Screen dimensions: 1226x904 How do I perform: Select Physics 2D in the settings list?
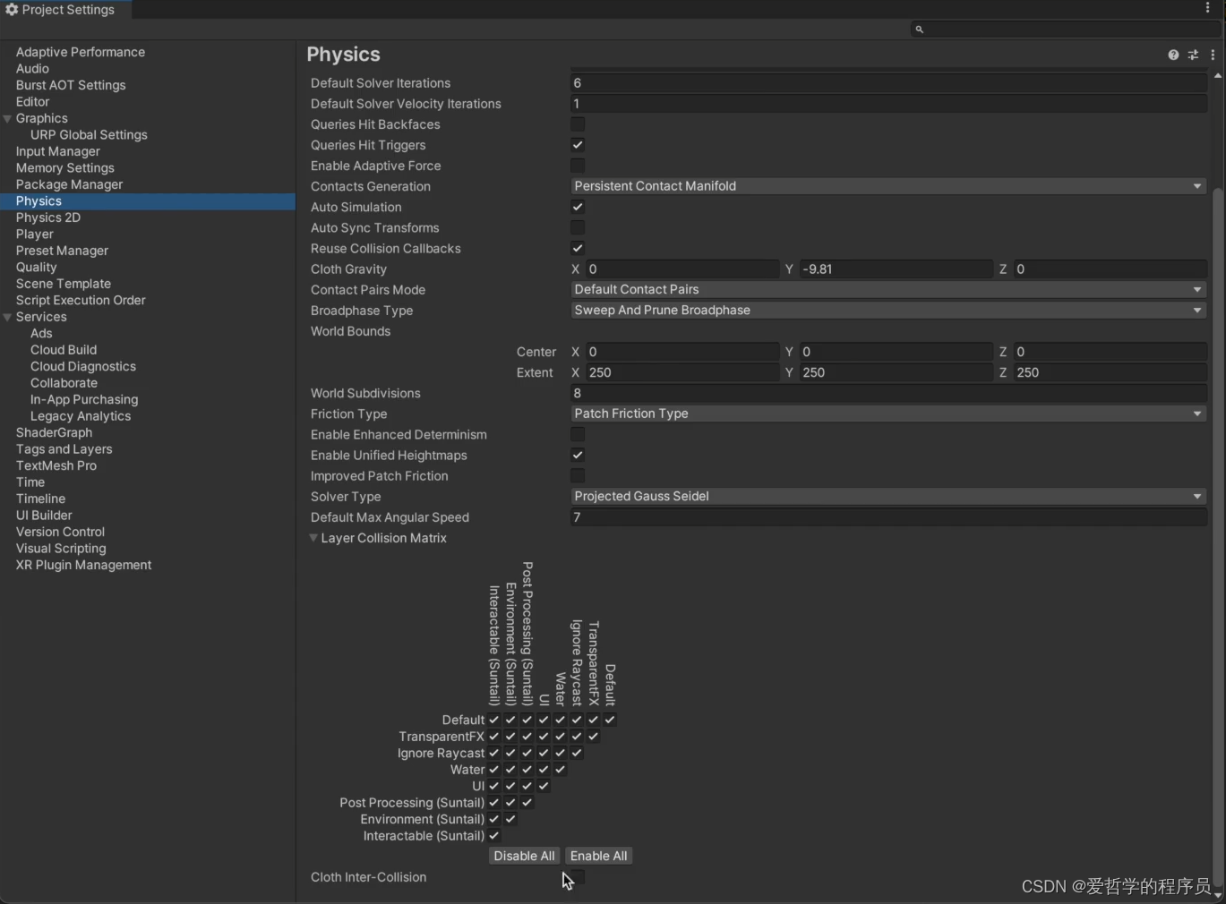[48, 217]
